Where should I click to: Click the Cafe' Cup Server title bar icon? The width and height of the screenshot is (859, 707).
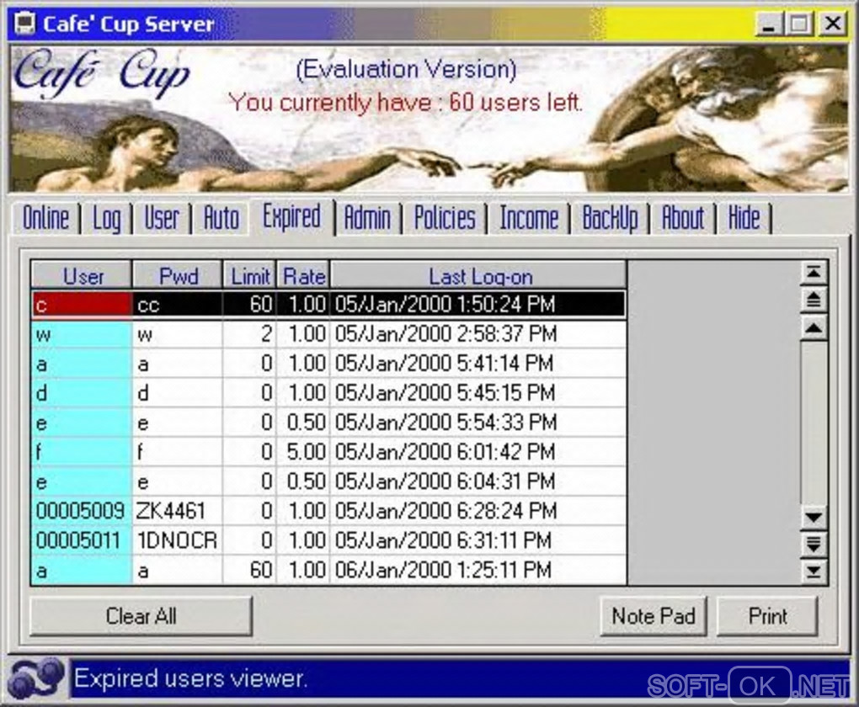click(24, 24)
